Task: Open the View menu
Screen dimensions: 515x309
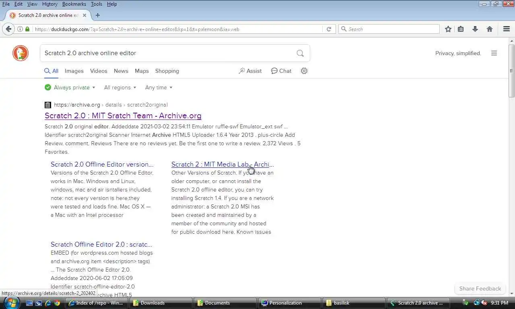Action: (32, 4)
